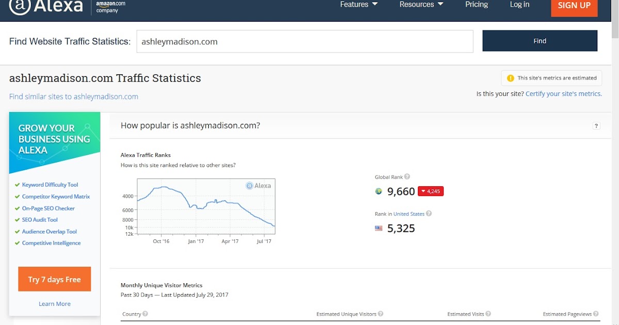Click the help icon next to Estimated Unique Visitors
619x325 pixels.
click(381, 314)
